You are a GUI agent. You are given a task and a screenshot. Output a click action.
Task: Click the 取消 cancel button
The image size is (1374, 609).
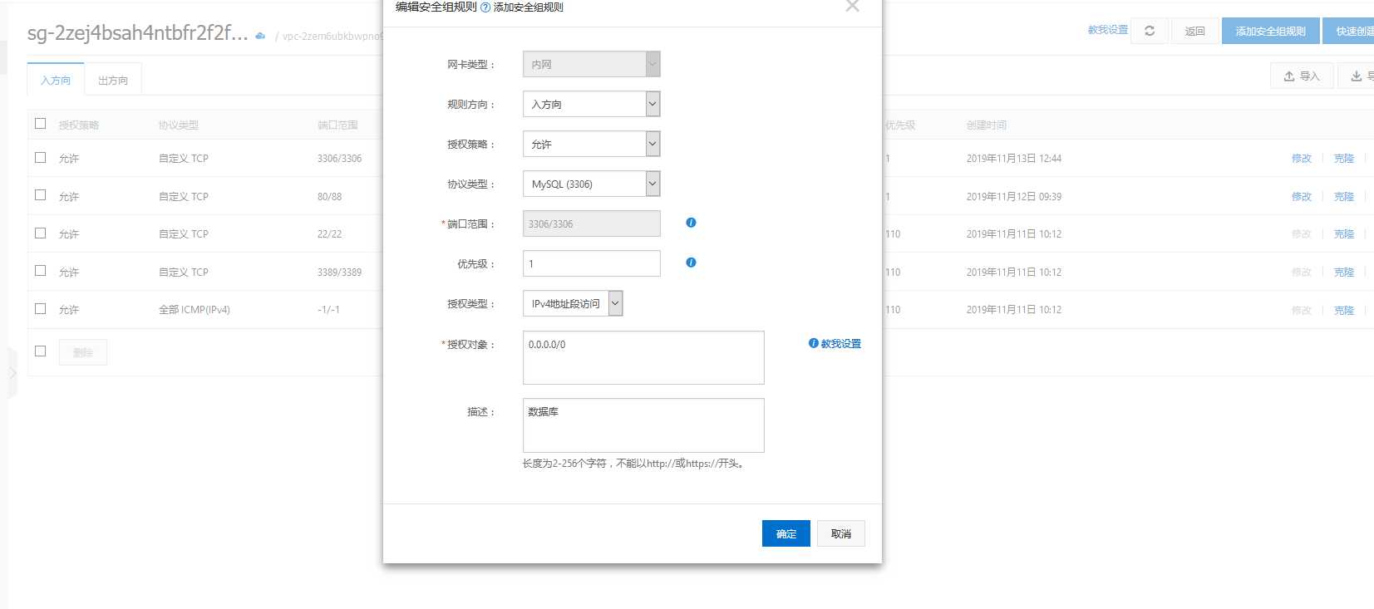point(841,533)
